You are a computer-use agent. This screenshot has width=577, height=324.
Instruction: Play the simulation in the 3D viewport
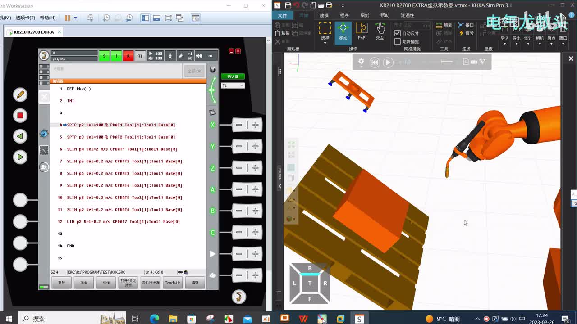coord(388,63)
